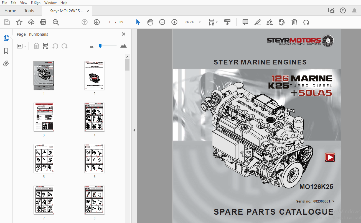Delete page with toolbar trash icon

click(294, 22)
